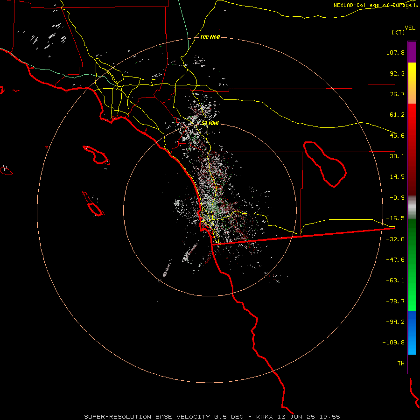Select the -32.0 velocity scale value
Viewport: 420px width, 420px height.
395,239
